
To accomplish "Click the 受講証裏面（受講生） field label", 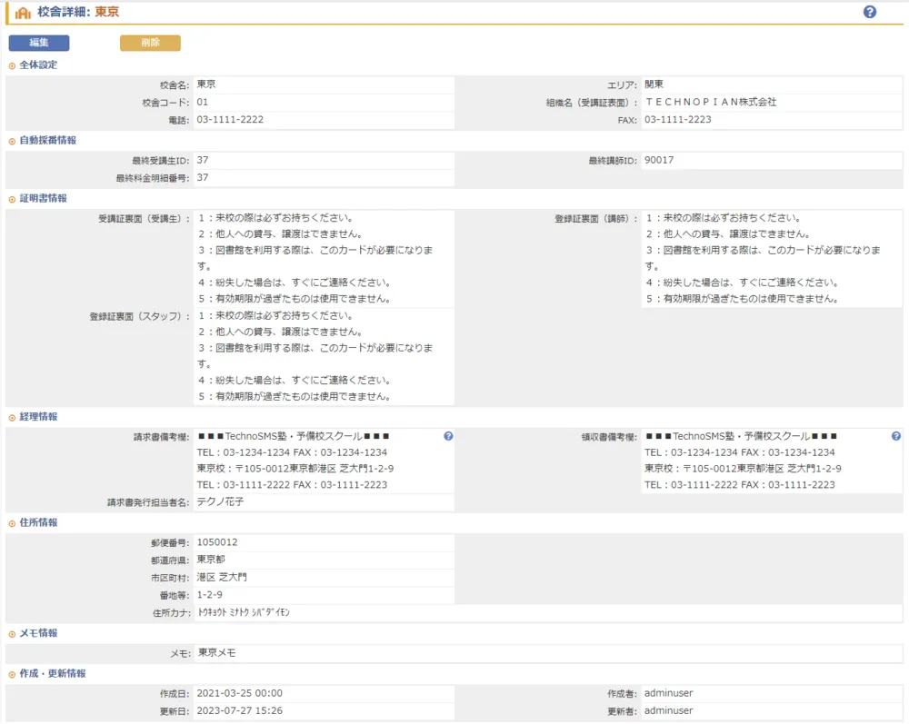I will 145,219.
